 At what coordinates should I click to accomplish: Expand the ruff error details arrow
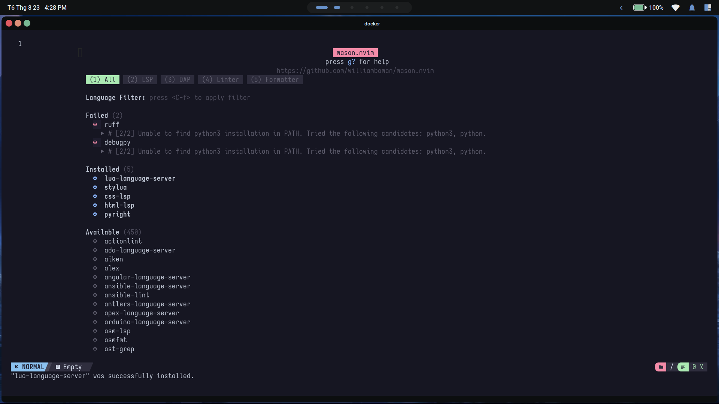pos(102,134)
